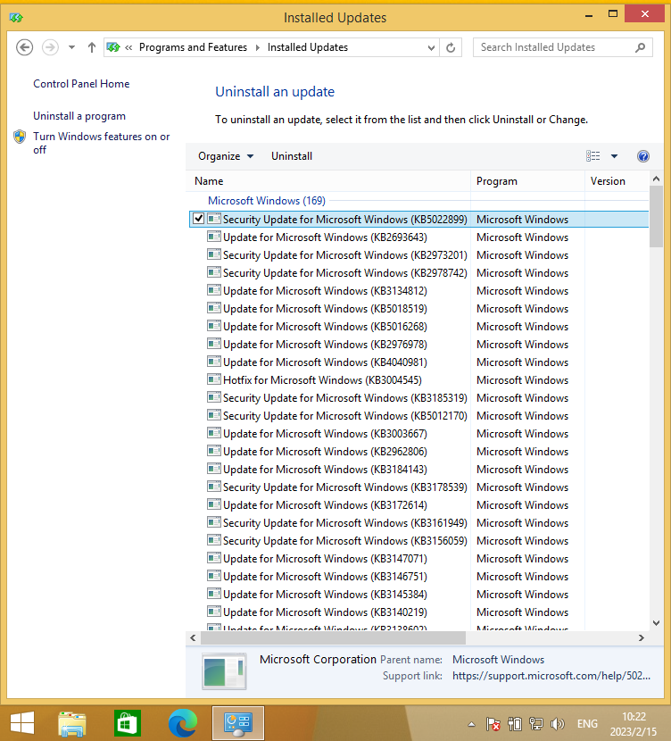
Task: Select Security Update (KB3178539) row
Action: pyautogui.click(x=419, y=487)
